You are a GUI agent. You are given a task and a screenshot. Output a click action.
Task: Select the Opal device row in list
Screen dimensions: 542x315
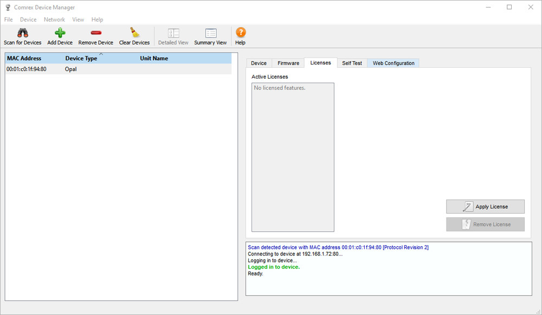click(70, 69)
